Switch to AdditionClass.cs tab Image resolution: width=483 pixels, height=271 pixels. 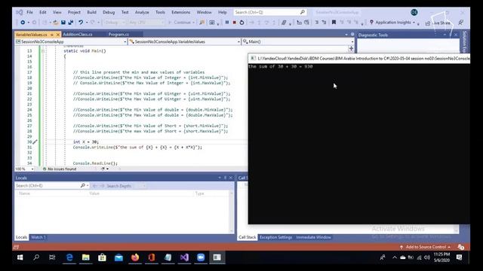(x=77, y=35)
